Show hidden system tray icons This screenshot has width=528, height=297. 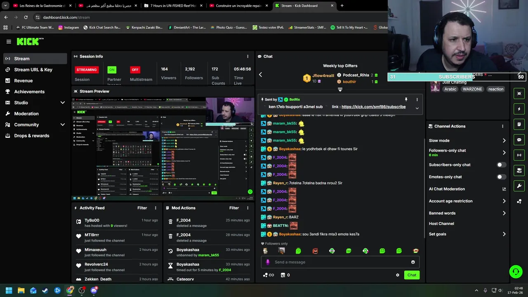pos(476,290)
